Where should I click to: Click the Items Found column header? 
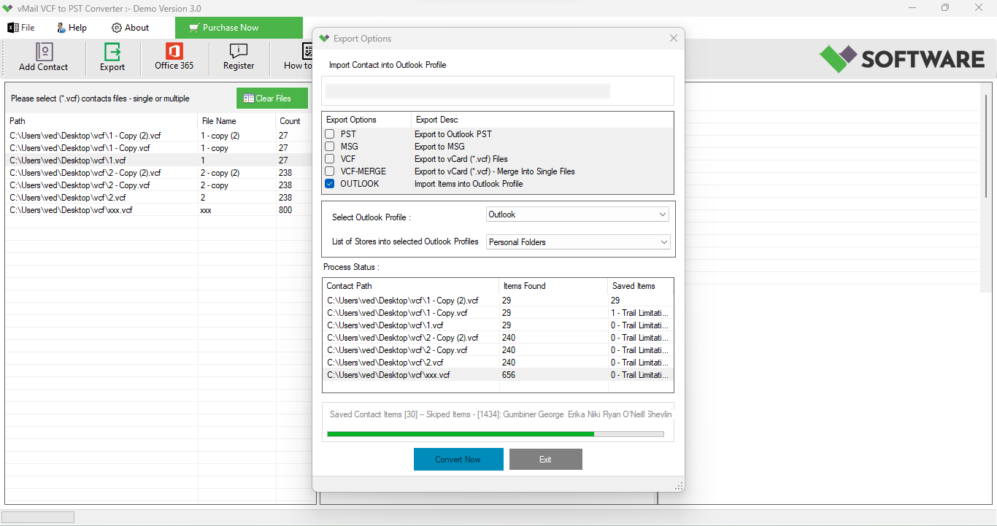553,286
